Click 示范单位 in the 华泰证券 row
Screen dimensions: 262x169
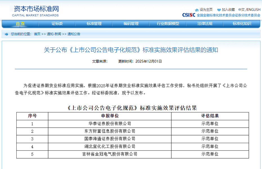point(210,124)
